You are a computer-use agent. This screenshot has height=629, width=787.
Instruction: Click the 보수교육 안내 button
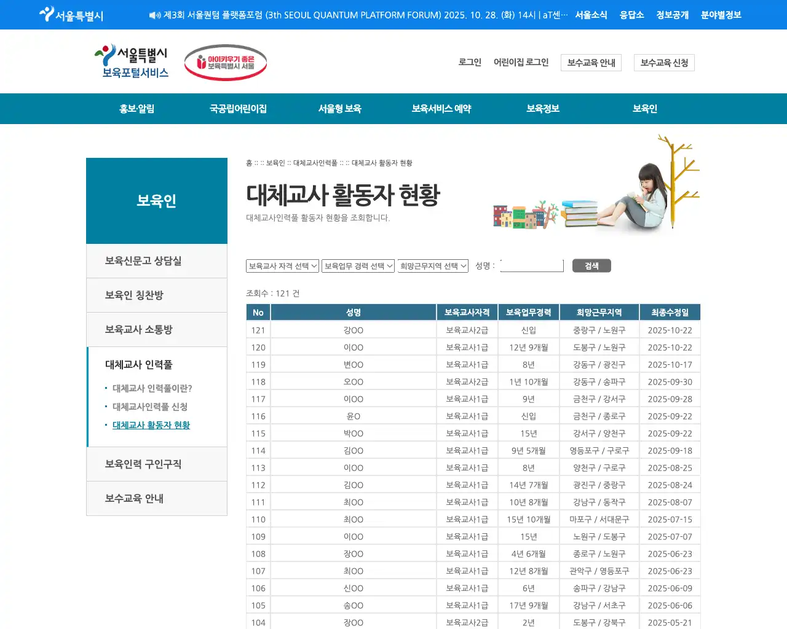[591, 62]
